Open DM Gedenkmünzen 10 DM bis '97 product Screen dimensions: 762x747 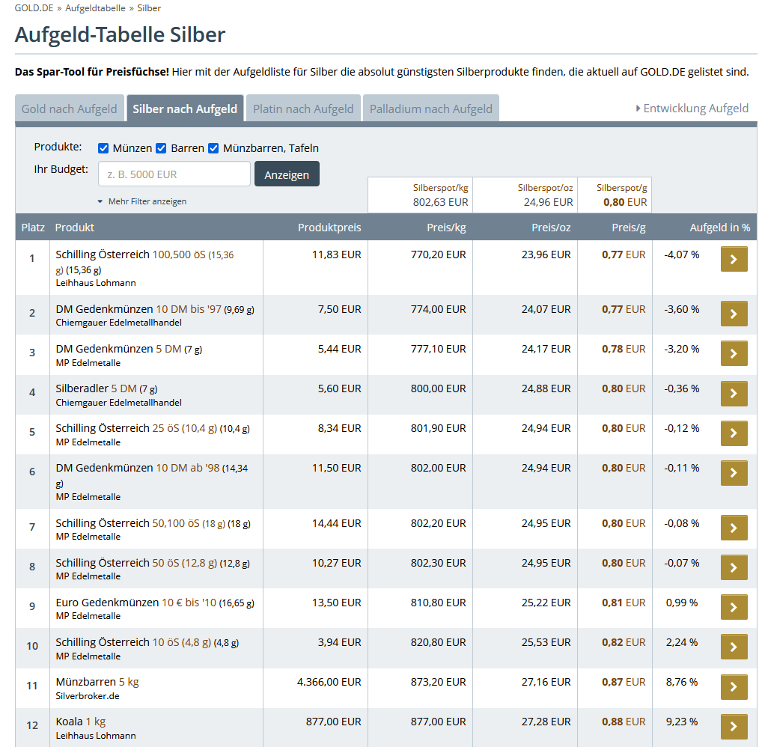[154, 309]
